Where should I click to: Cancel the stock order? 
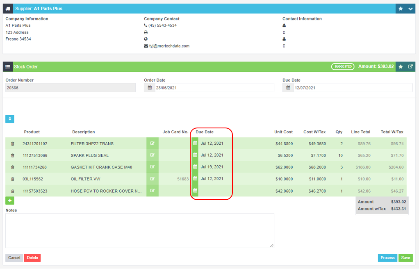click(x=14, y=258)
